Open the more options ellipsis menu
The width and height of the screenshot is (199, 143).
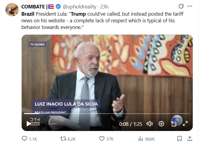pyautogui.click(x=190, y=6)
